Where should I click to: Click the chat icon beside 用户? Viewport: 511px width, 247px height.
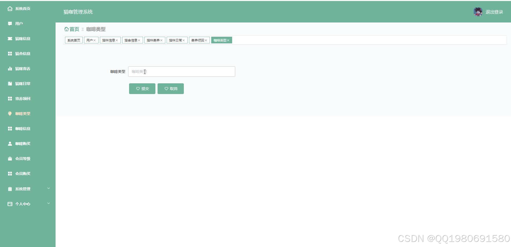pos(10,24)
